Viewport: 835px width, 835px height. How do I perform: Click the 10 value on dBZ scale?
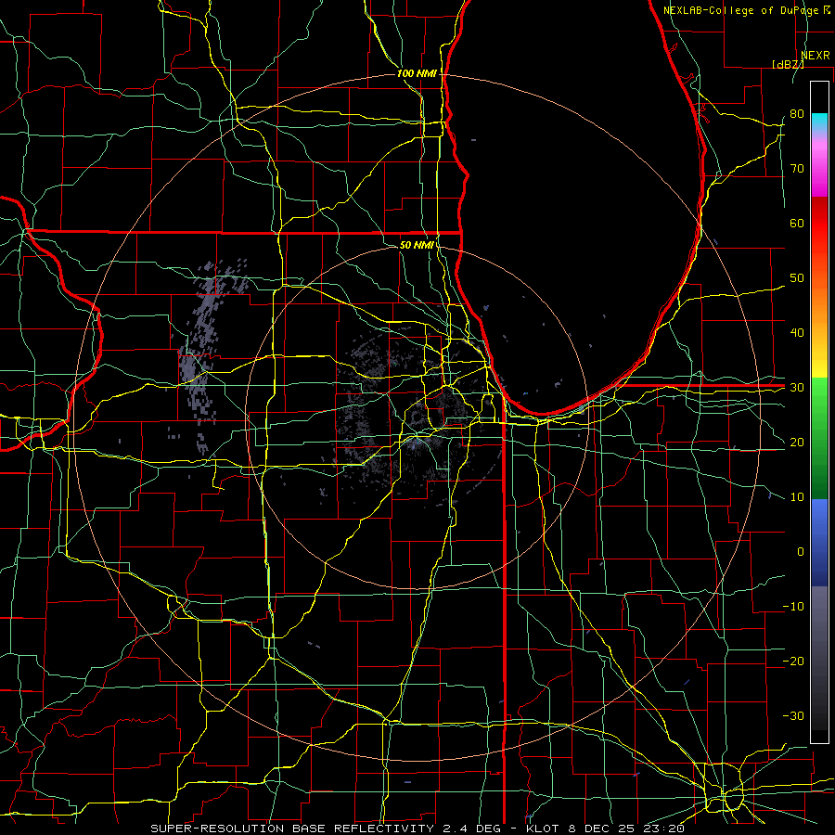797,497
